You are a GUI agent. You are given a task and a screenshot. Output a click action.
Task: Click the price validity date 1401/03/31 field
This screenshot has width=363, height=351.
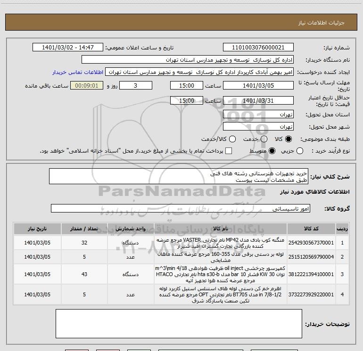point(258,100)
